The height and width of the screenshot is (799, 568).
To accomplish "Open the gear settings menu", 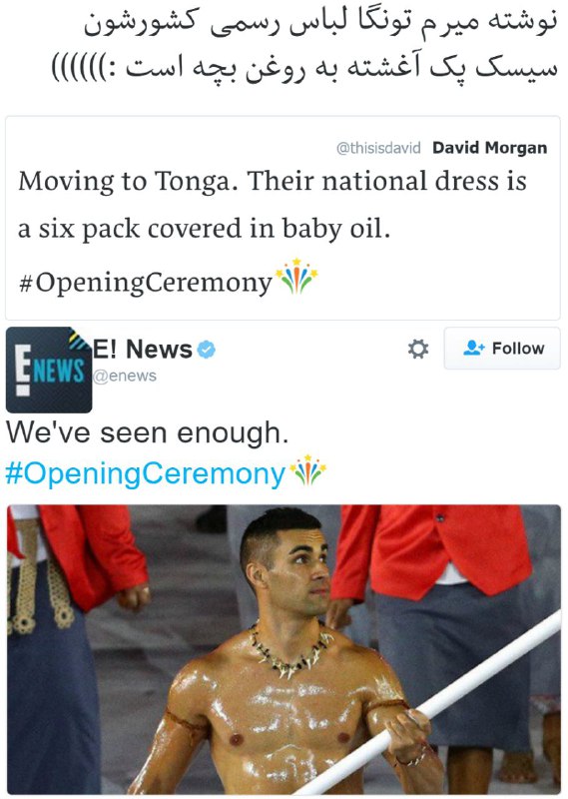I will 417,349.
